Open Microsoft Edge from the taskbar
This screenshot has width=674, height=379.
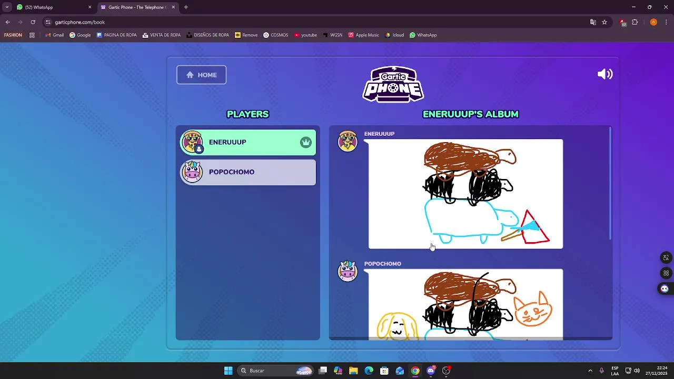(369, 371)
